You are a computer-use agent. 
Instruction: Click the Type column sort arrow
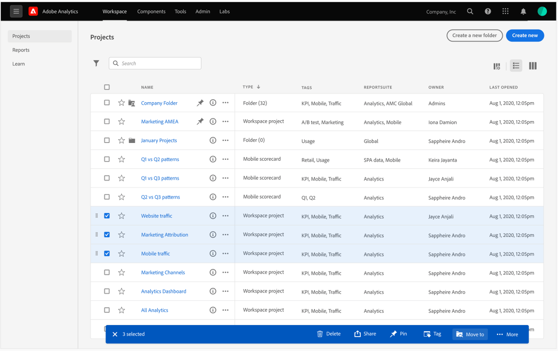coord(259,87)
